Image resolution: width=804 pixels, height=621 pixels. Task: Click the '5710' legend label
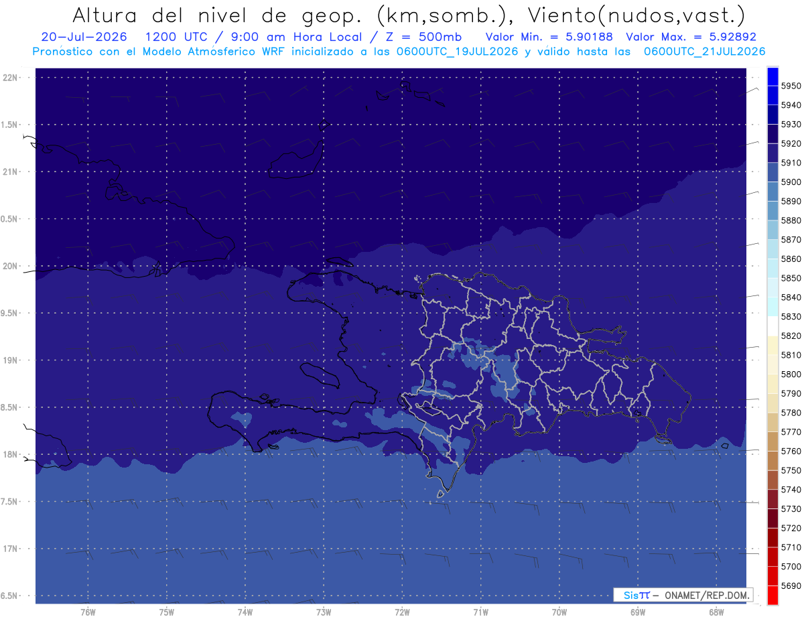point(791,548)
